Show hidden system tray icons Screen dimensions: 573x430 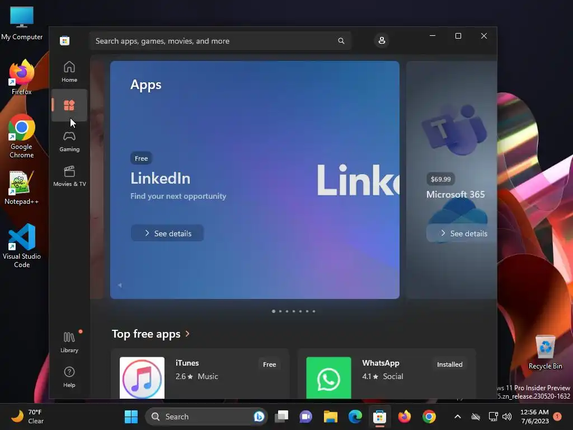(458, 417)
